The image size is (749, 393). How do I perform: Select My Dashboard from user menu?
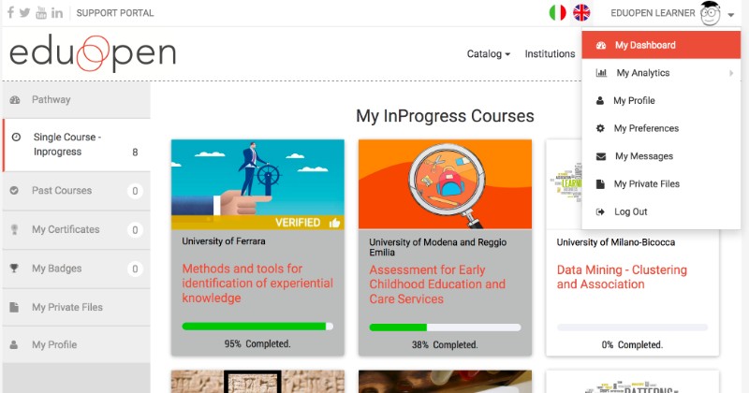[x=645, y=45]
